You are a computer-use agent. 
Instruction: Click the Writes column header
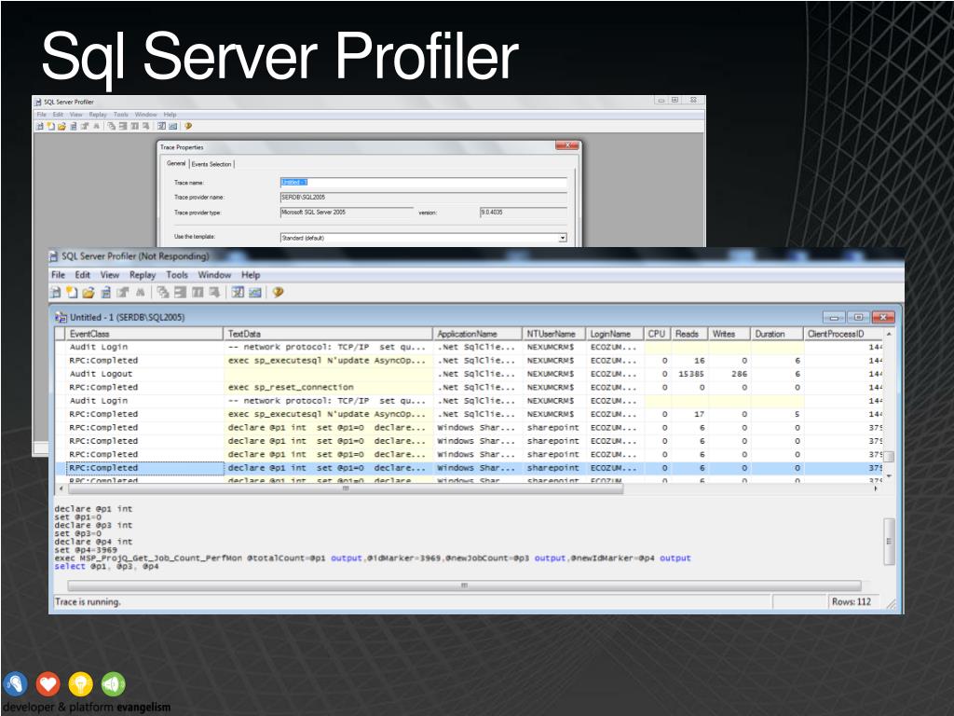click(x=729, y=334)
